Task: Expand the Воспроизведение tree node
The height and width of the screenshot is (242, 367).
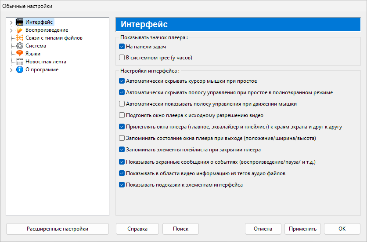Action: (x=11, y=30)
